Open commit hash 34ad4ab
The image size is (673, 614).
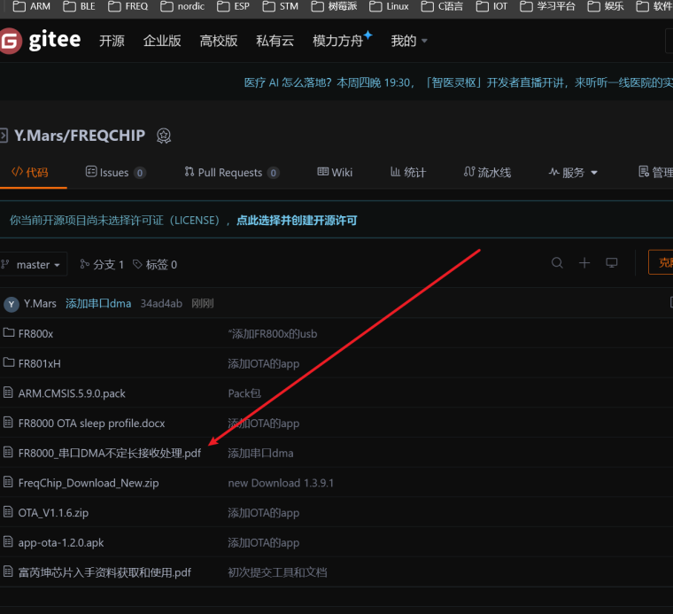pos(161,304)
